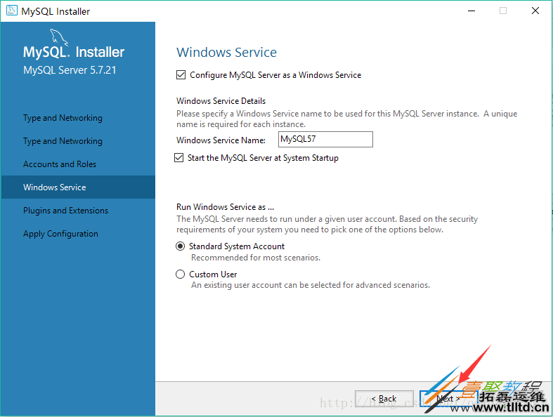Uncheck Configure MySQL Server as a Windows Service
The width and height of the screenshot is (553, 417).
pos(181,74)
